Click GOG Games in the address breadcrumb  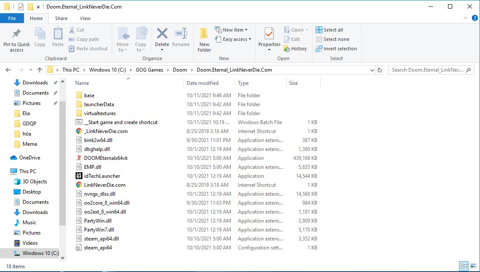pyautogui.click(x=149, y=70)
